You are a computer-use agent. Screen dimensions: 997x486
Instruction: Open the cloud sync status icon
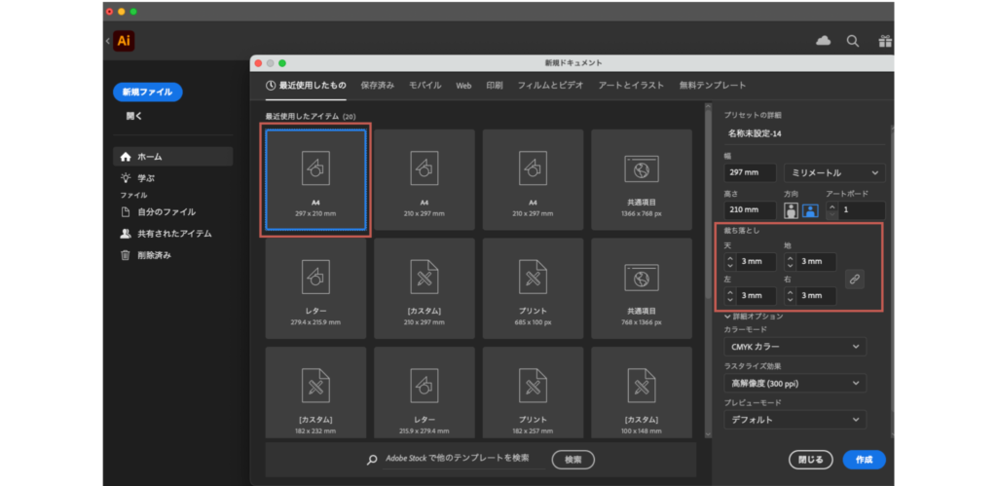824,41
